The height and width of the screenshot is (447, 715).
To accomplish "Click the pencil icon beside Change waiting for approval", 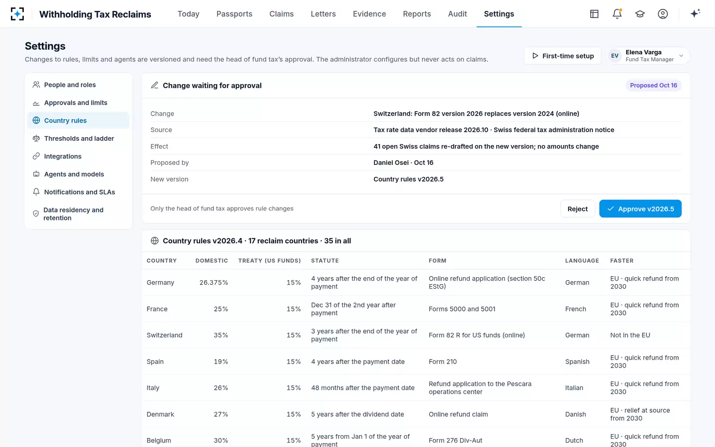I will [155, 85].
